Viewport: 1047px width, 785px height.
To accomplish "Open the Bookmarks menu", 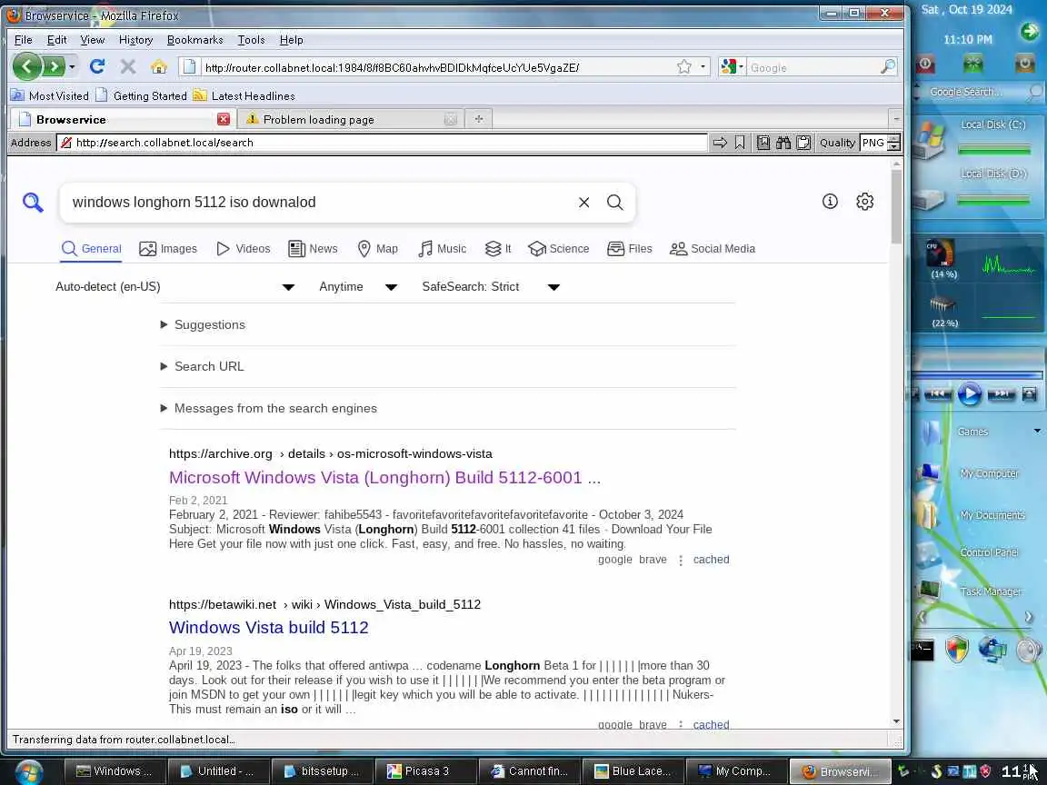I will (195, 40).
